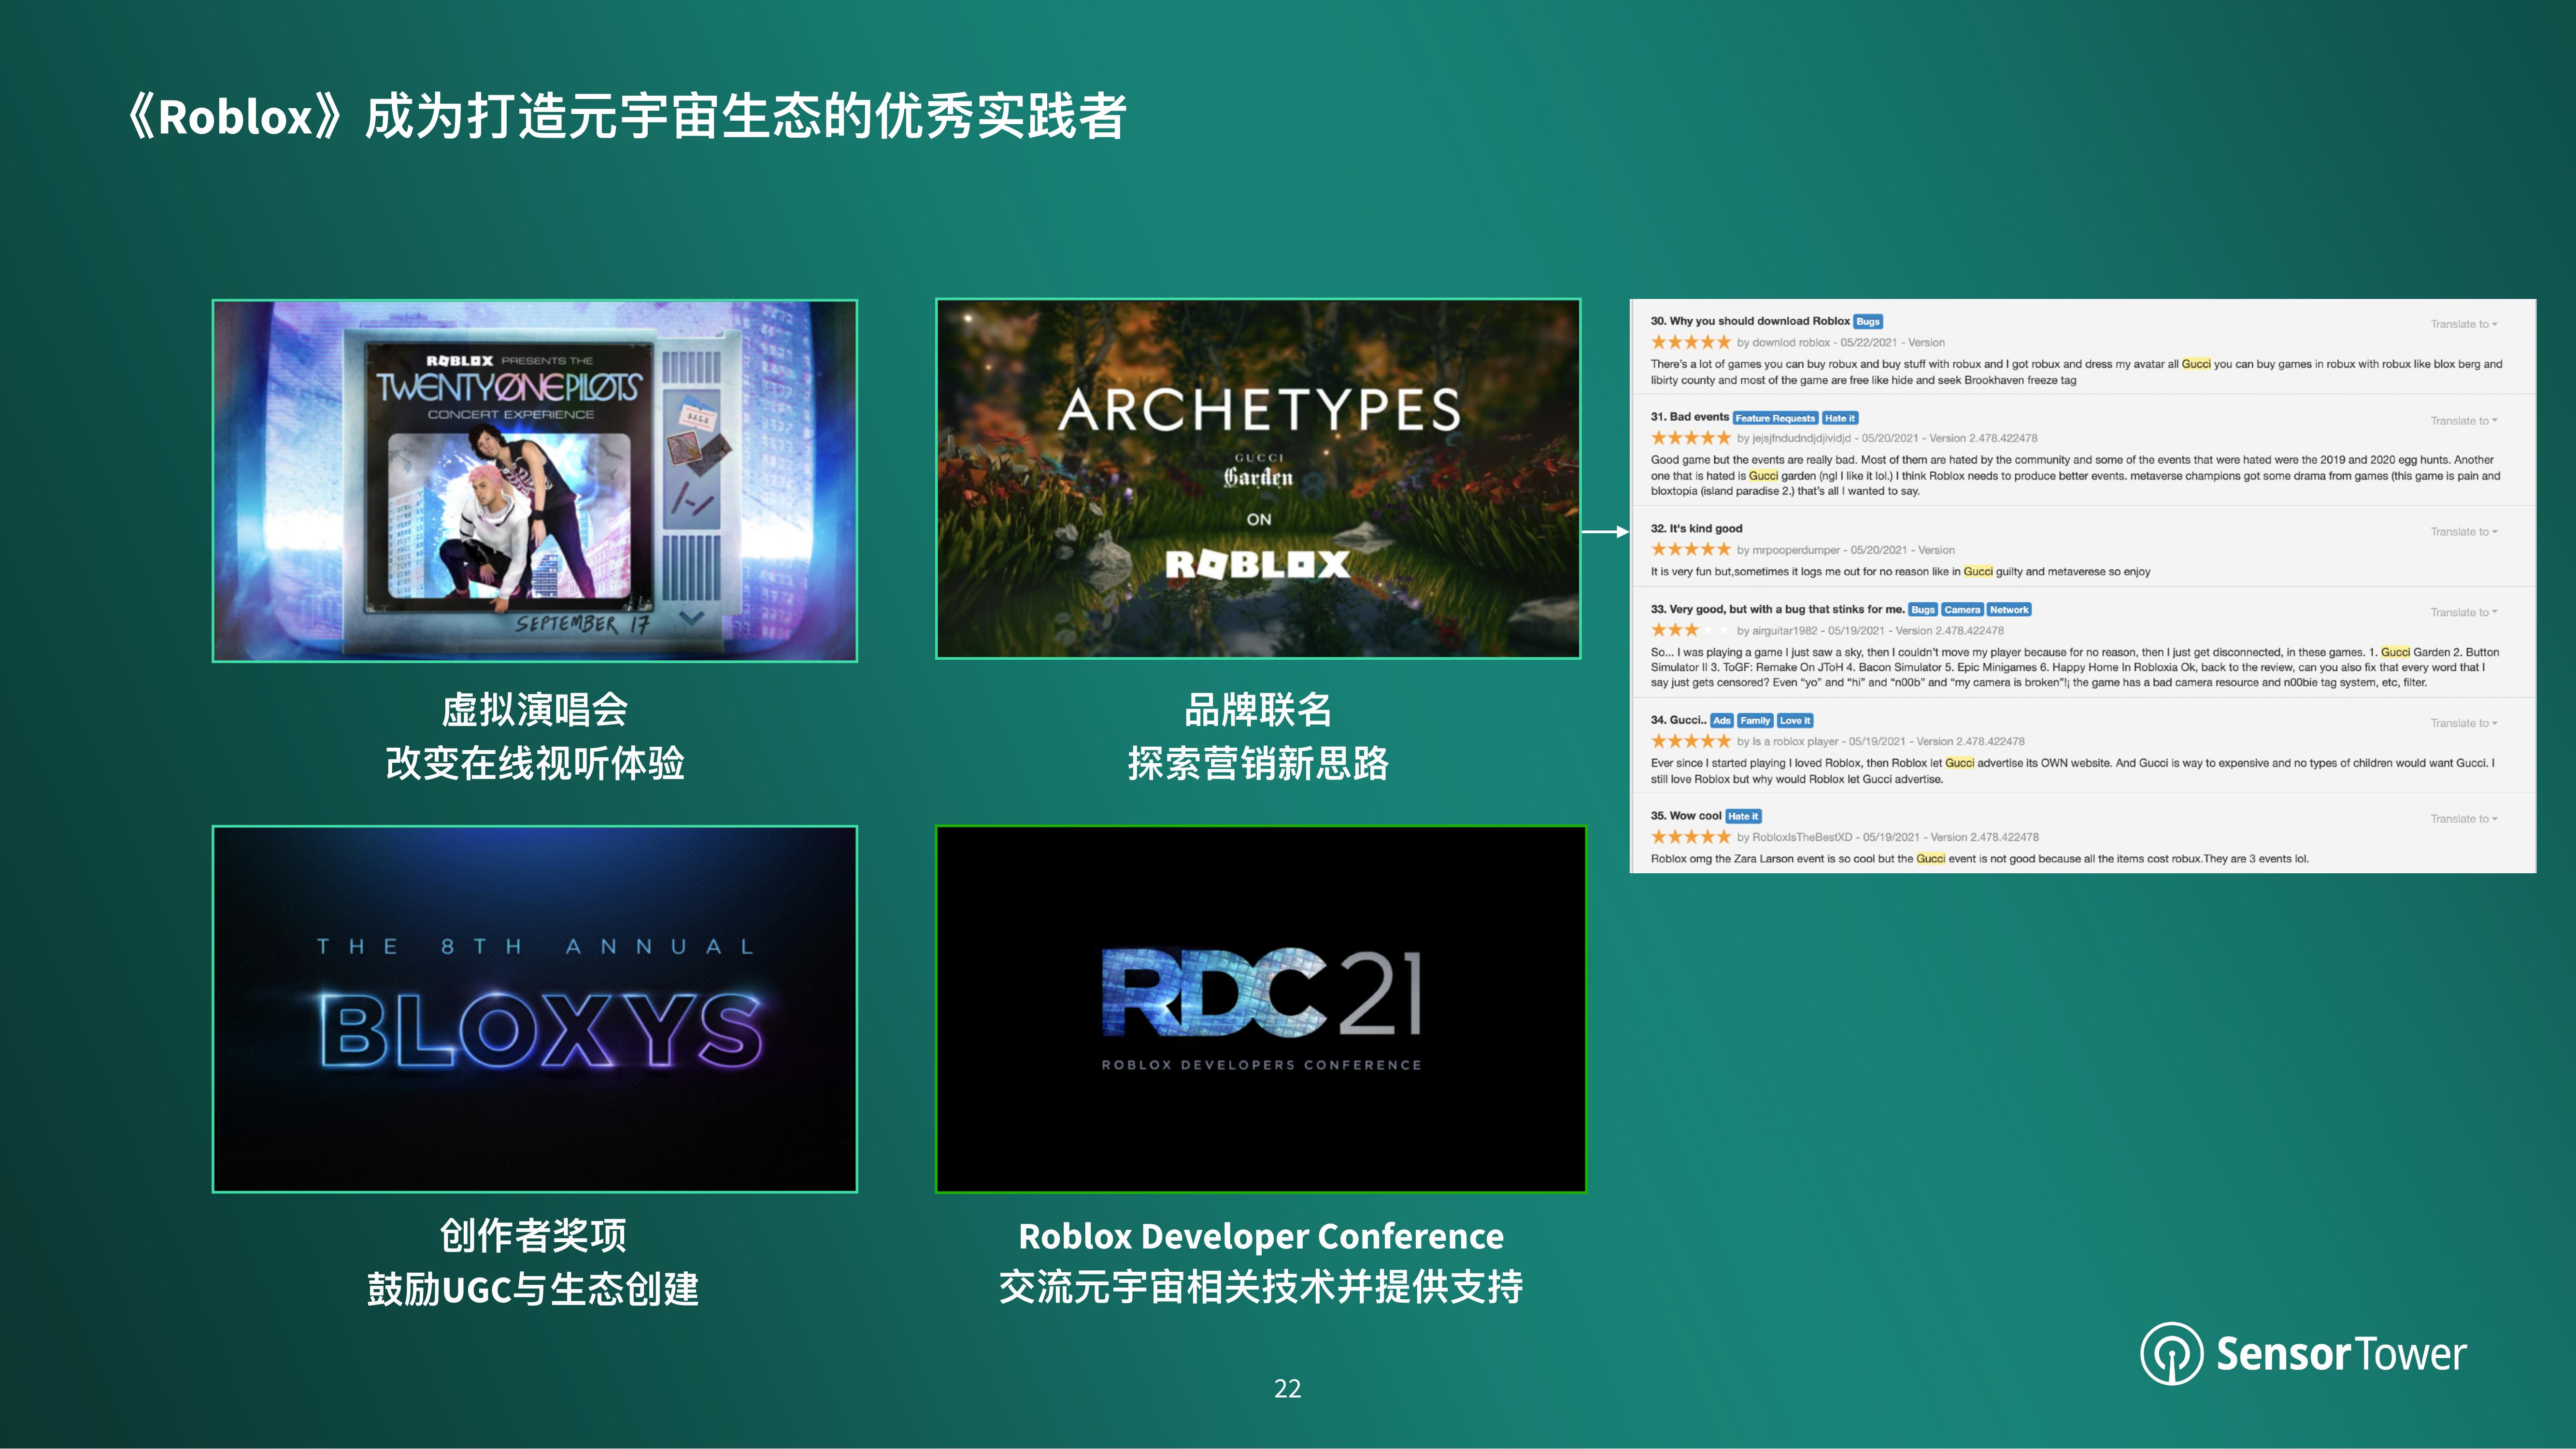Click review 34 body text about Gucci advertising
This screenshot has width=2576, height=1449.
(2073, 771)
